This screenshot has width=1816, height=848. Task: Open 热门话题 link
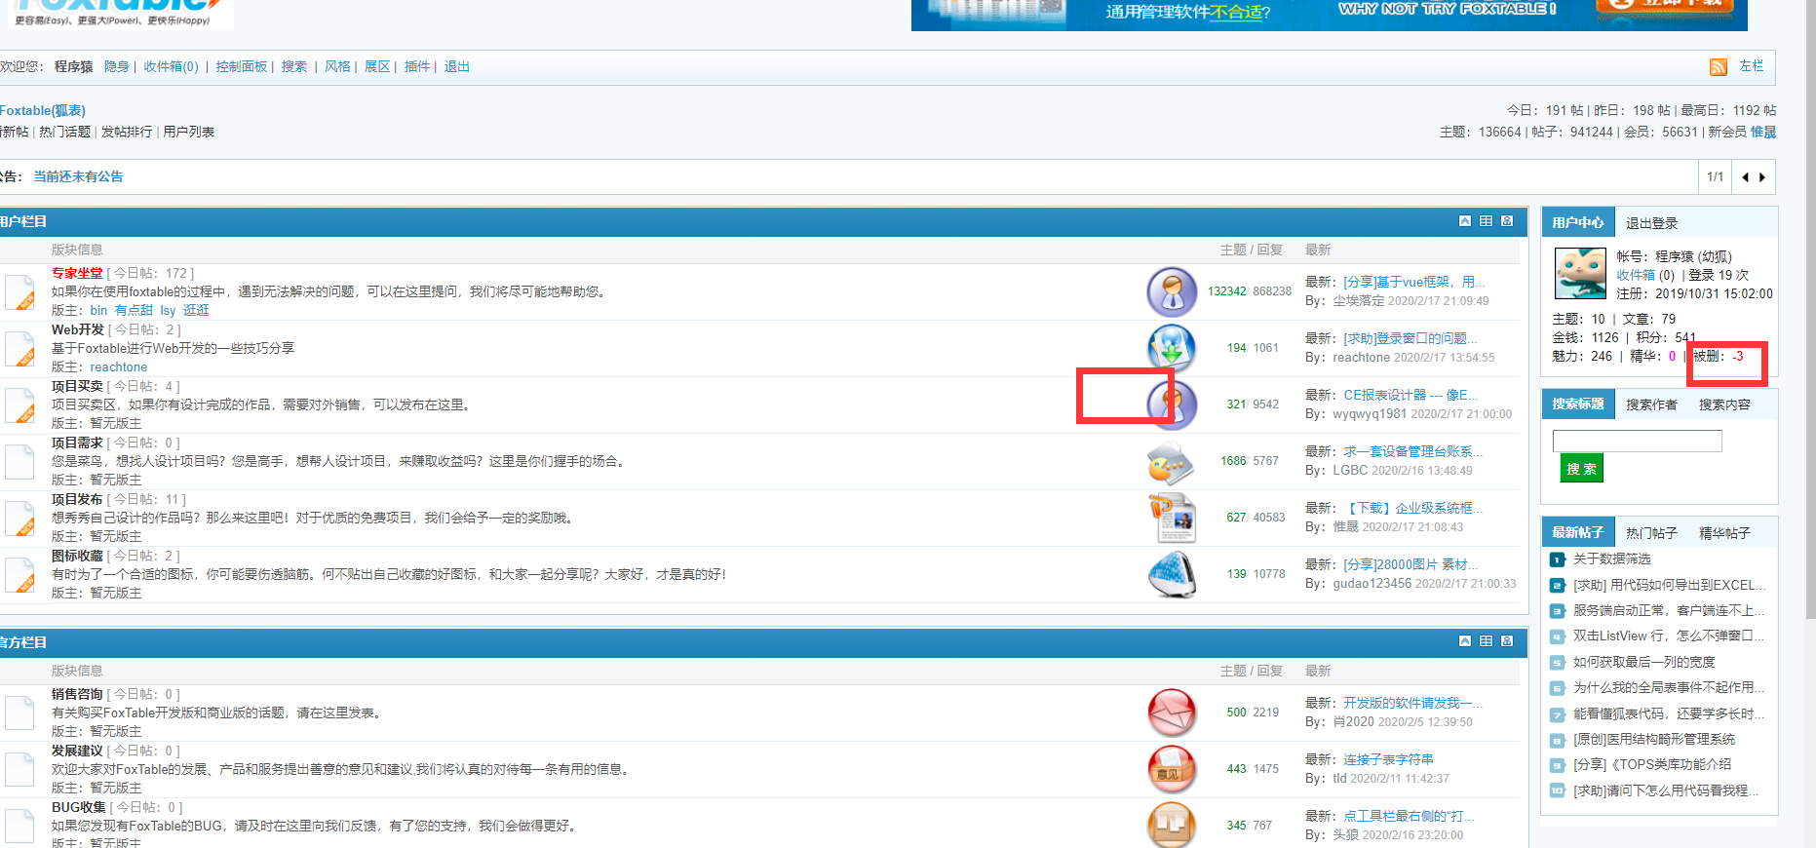tap(64, 132)
